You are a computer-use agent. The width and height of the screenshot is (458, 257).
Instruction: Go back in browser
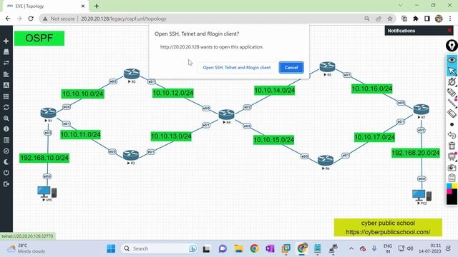[8, 19]
